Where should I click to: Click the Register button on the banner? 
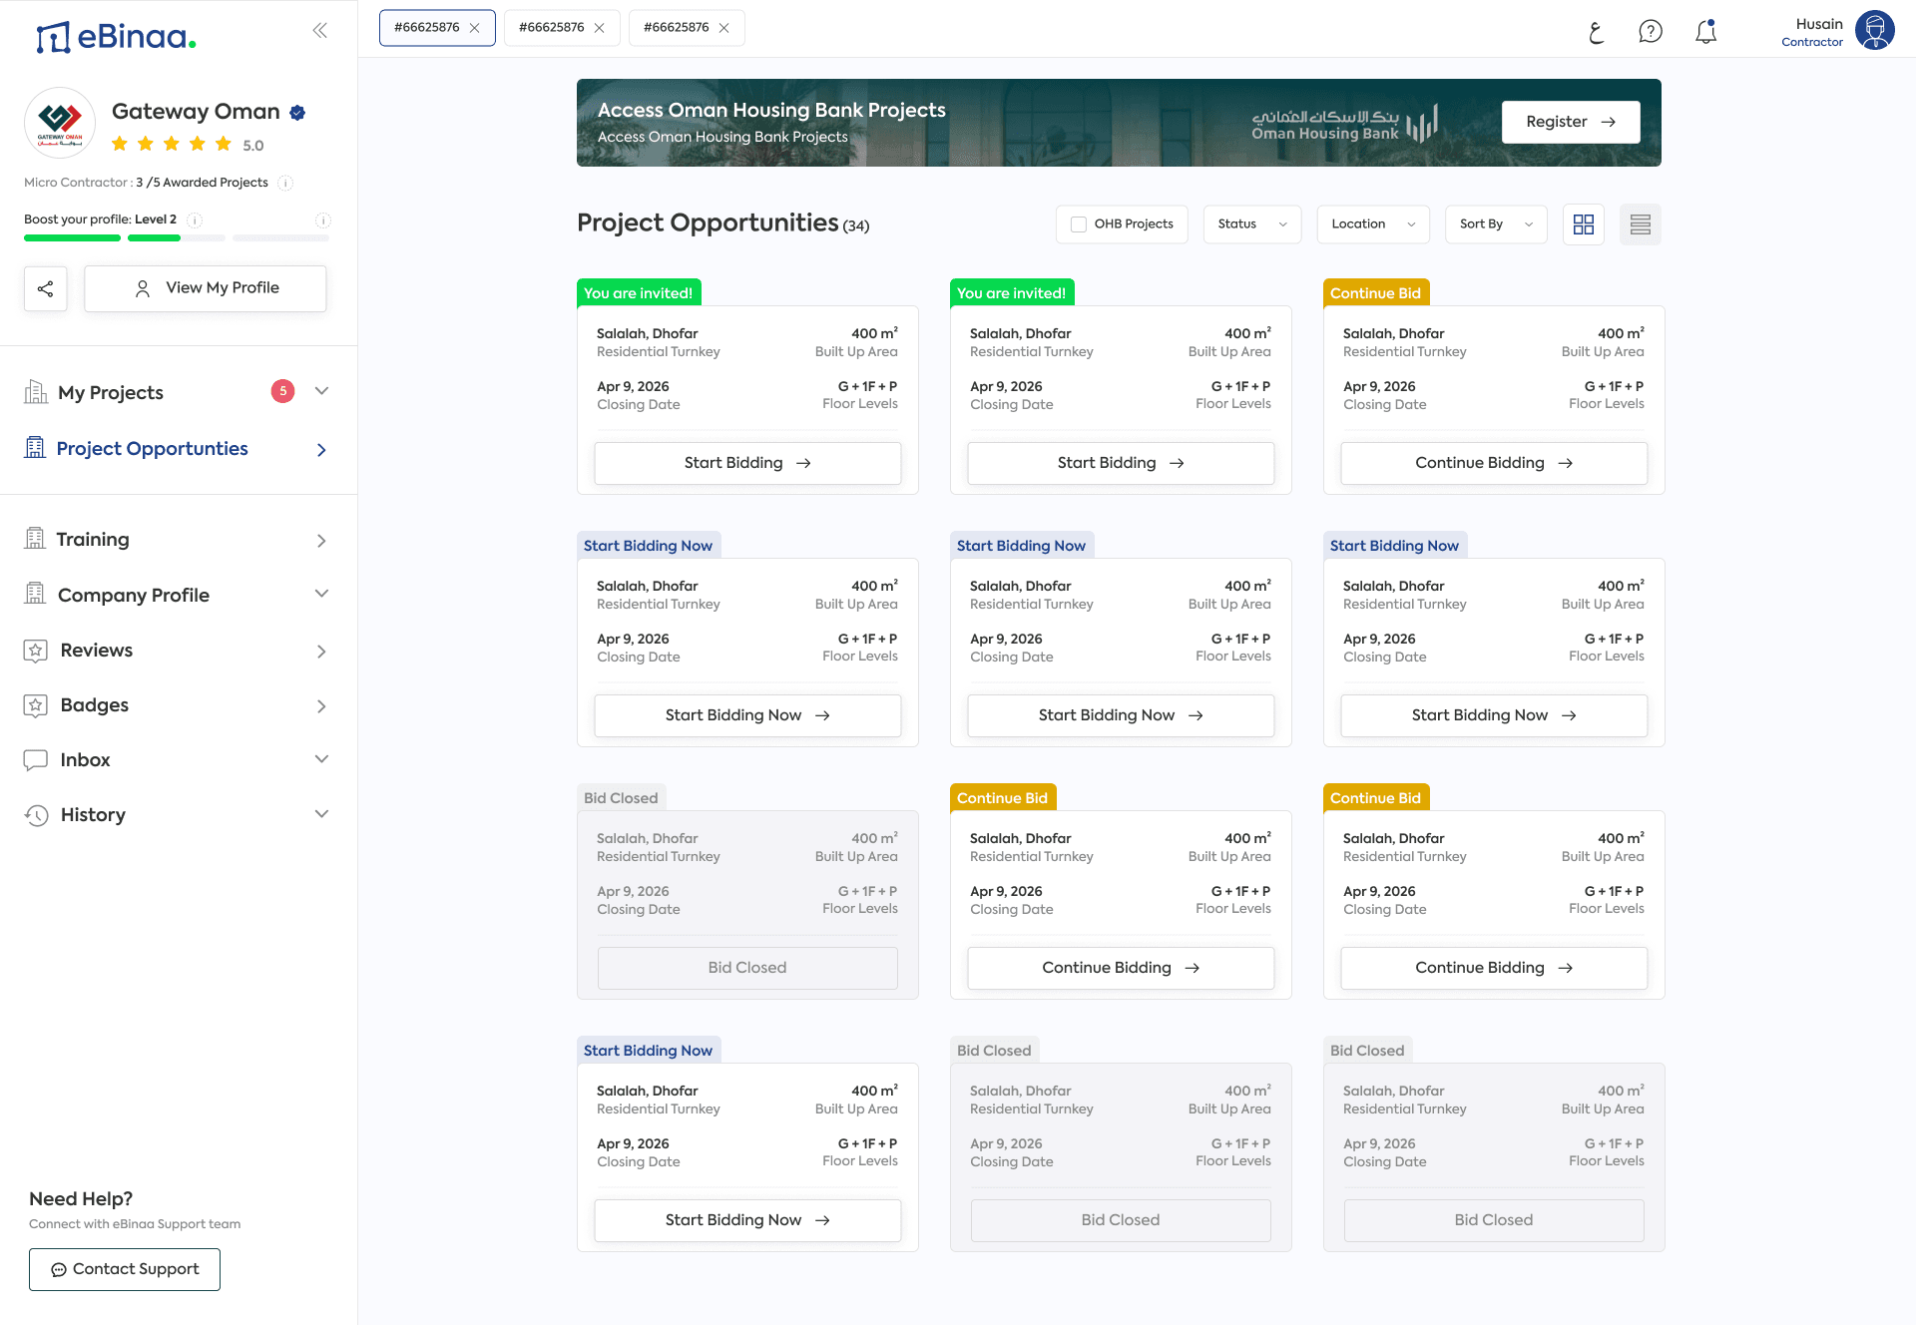1571,122
